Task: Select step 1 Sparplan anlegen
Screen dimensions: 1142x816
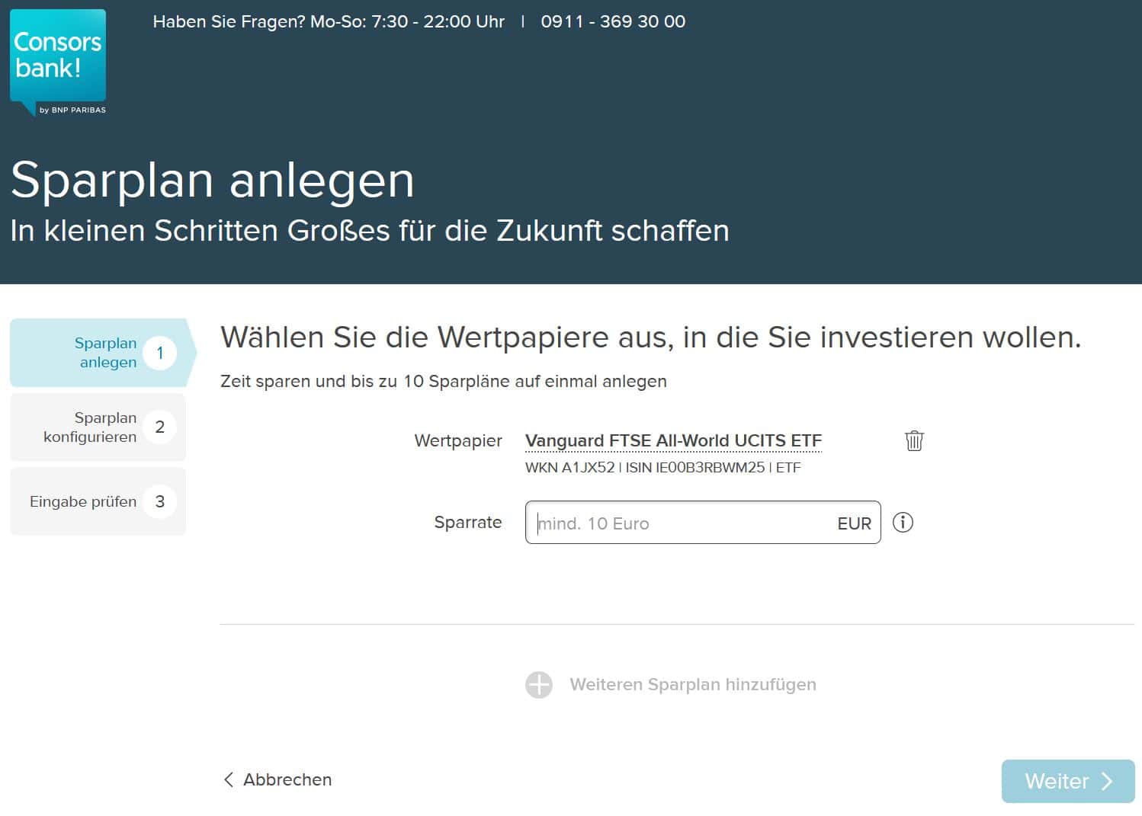Action: [103, 353]
